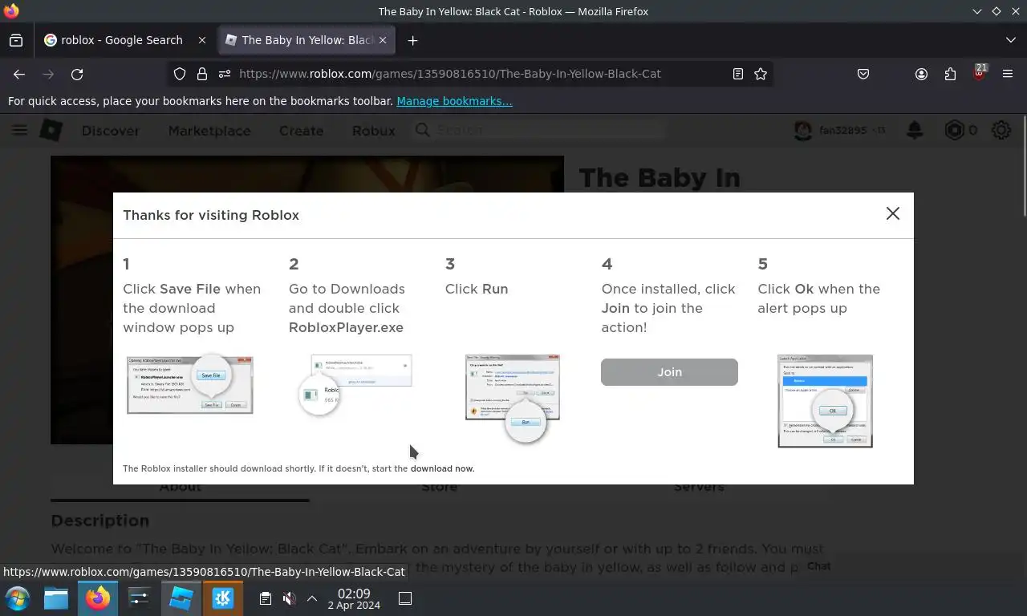Click the Roblox search field
The image size is (1027, 616).
(539, 130)
